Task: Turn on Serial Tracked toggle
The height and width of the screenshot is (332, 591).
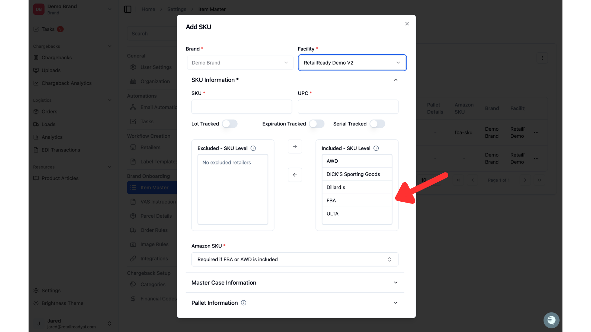Action: point(377,124)
